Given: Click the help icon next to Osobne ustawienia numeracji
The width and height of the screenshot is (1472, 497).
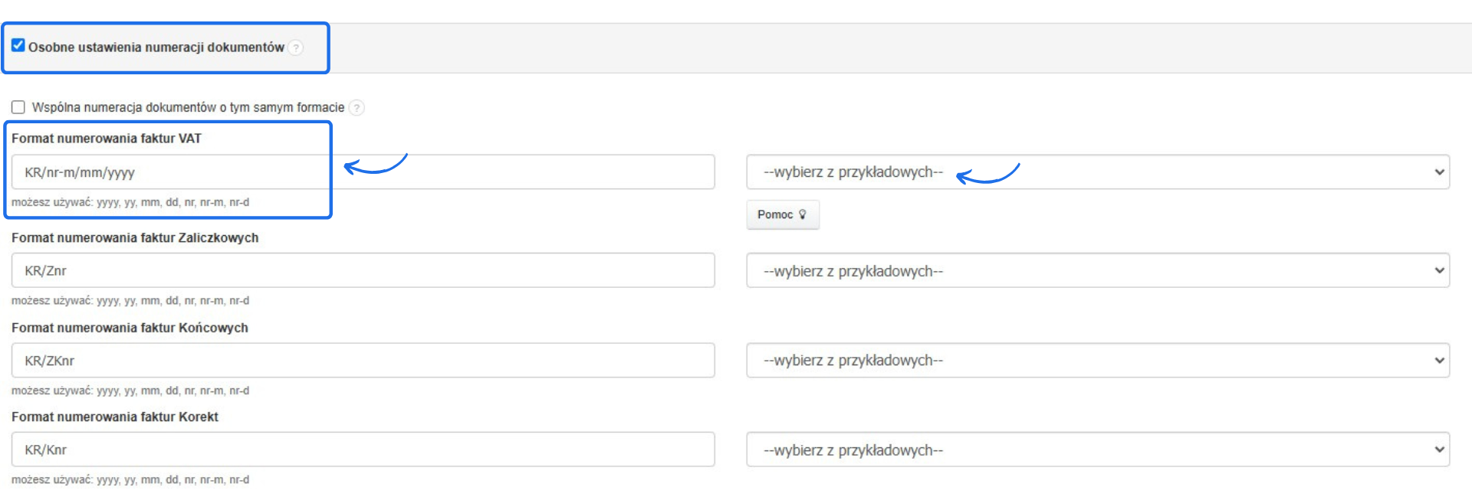Looking at the screenshot, I should click(295, 47).
